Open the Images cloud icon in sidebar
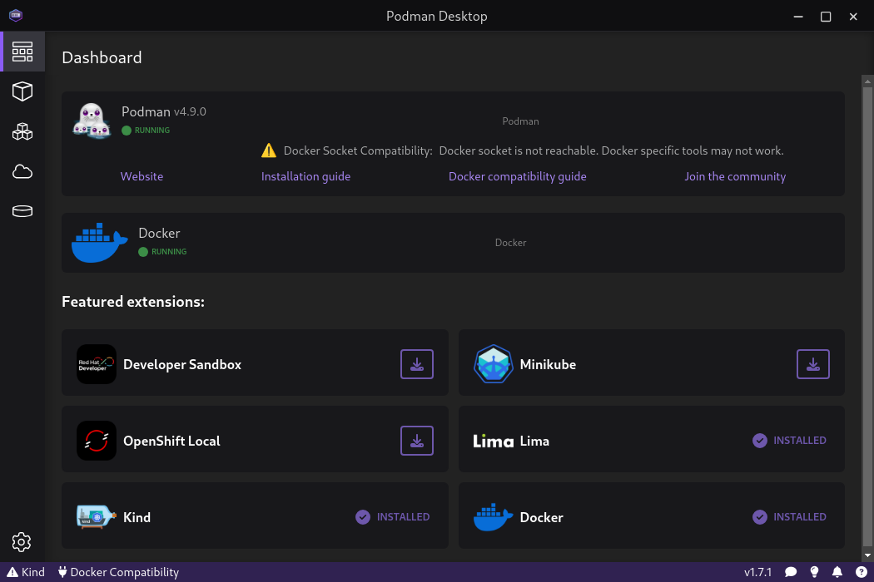This screenshot has height=582, width=874. (22, 171)
